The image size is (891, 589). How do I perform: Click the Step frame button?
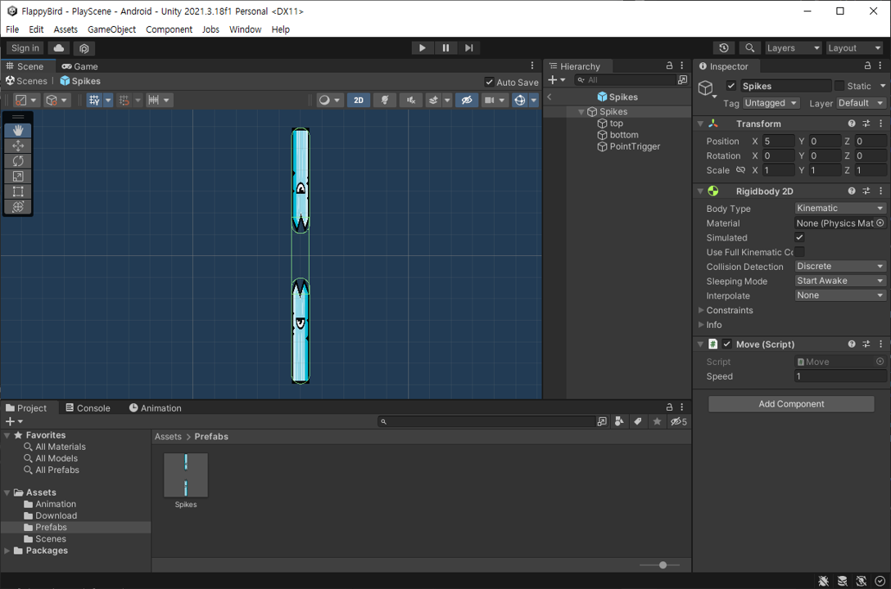pos(468,48)
